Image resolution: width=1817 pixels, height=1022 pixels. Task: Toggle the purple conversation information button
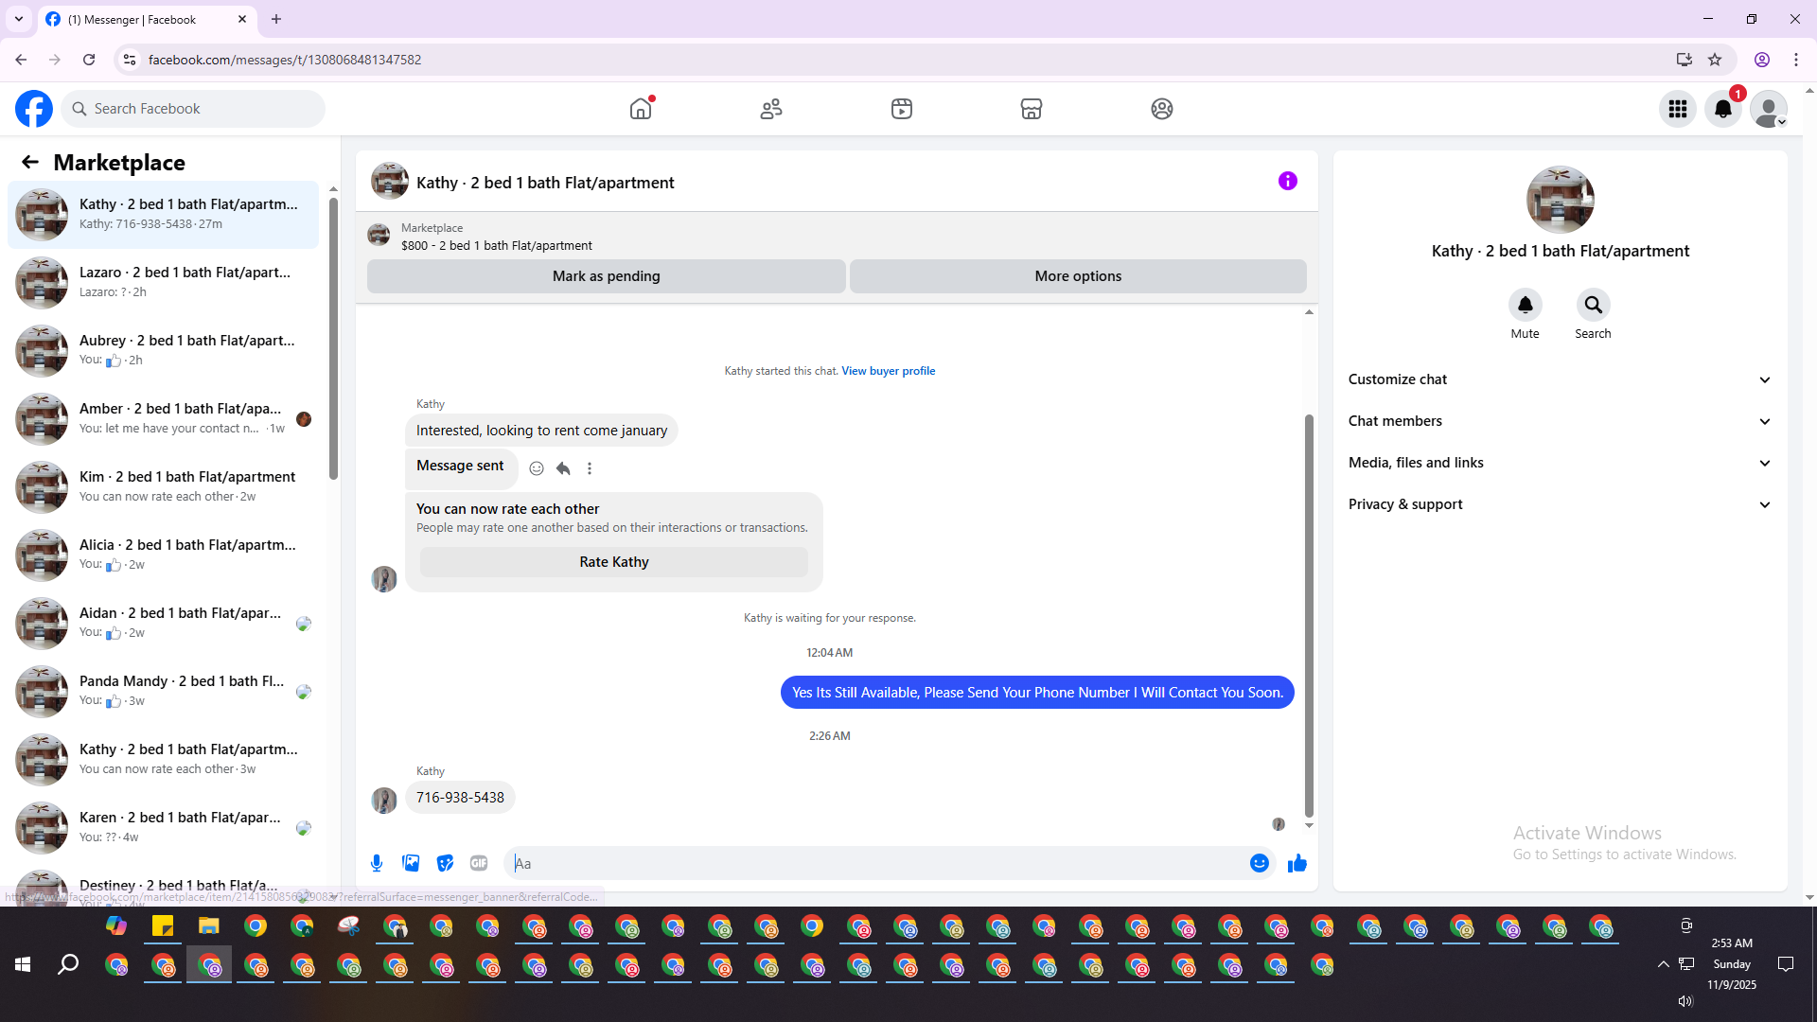pyautogui.click(x=1287, y=181)
